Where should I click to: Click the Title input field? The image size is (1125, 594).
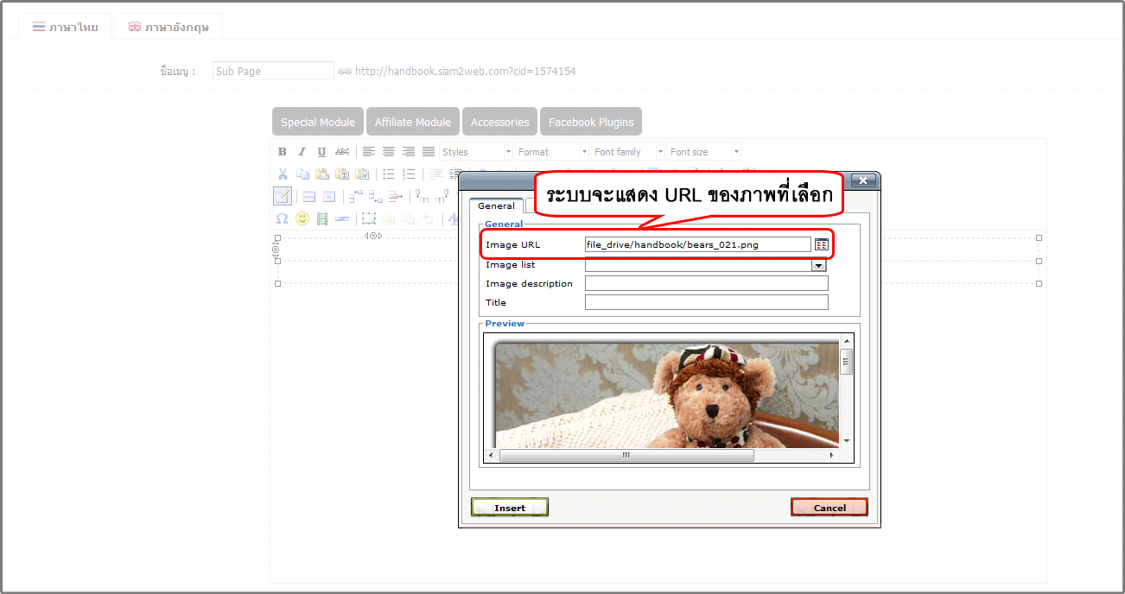[x=707, y=302]
